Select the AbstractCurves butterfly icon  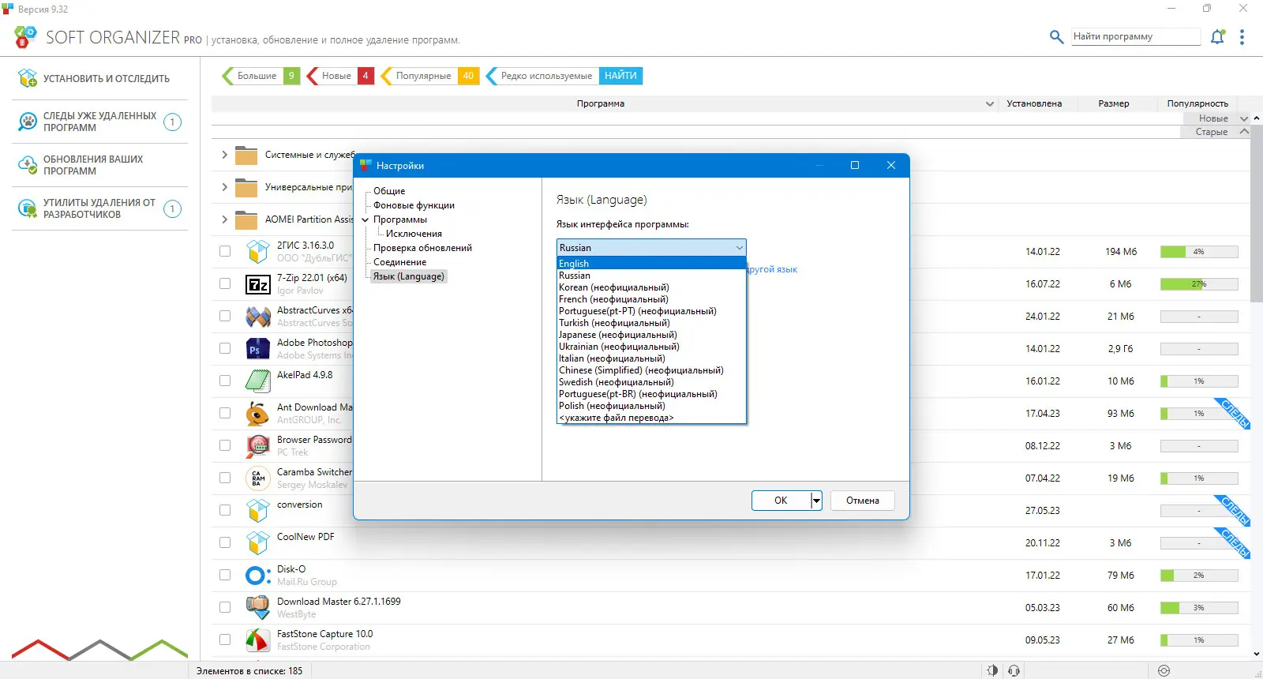coord(258,317)
